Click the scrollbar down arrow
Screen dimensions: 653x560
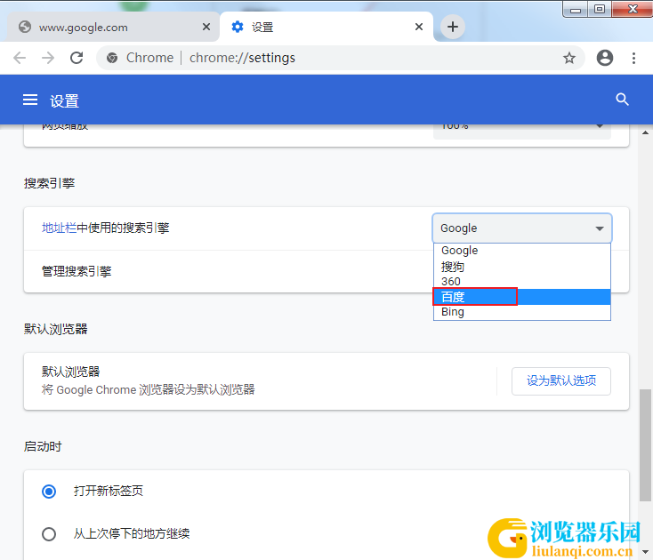point(645,552)
